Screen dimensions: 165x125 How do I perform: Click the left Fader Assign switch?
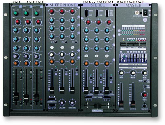tap(89, 97)
